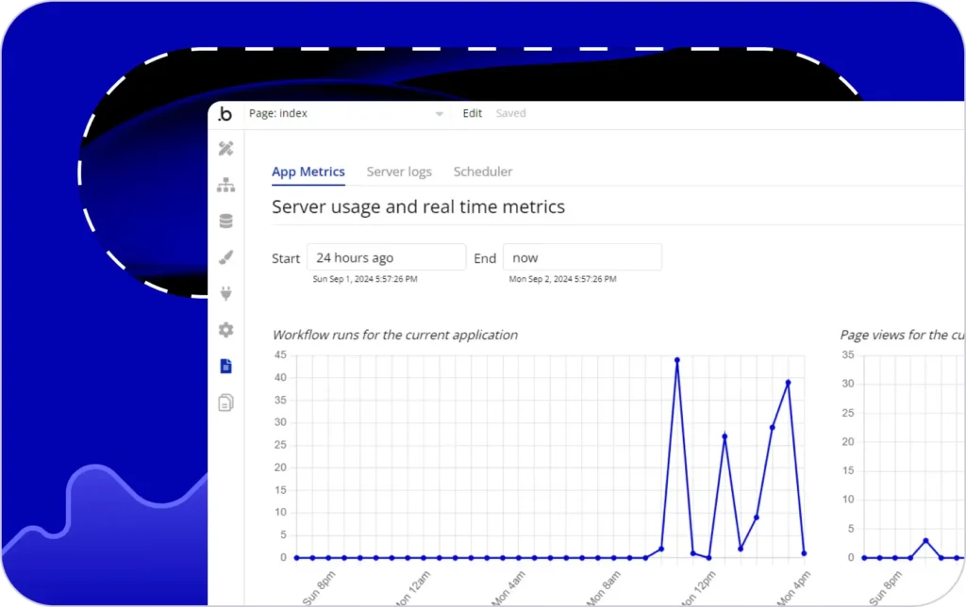Click the small peak in page views chart
The image size is (966, 607).
[926, 540]
